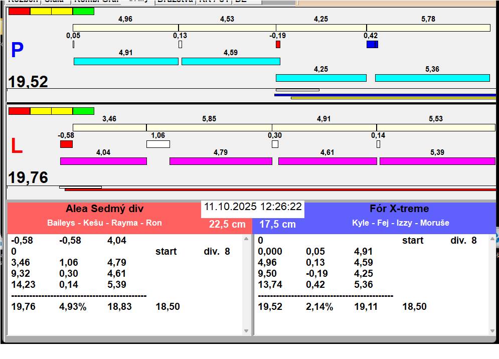Open the RR / ST tab

pyautogui.click(x=214, y=2)
